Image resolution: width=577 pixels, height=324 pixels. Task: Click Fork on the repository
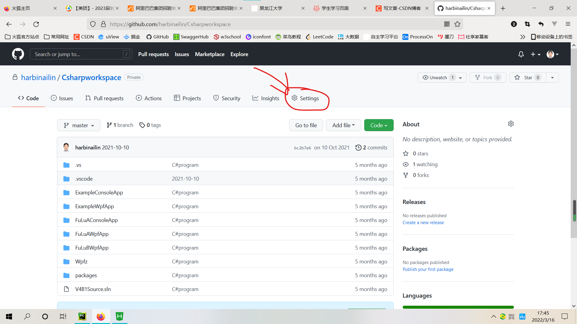click(487, 77)
